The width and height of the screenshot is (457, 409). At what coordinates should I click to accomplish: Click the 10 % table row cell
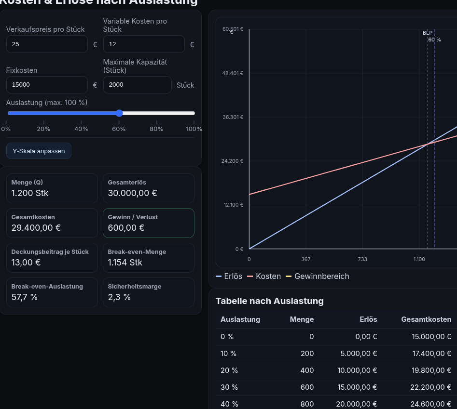click(x=229, y=354)
